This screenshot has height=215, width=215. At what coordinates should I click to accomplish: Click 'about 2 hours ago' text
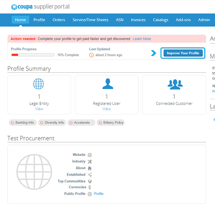(x=109, y=55)
